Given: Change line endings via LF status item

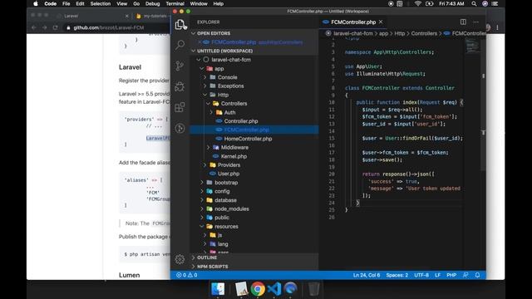Looking at the screenshot, I should tap(438, 275).
